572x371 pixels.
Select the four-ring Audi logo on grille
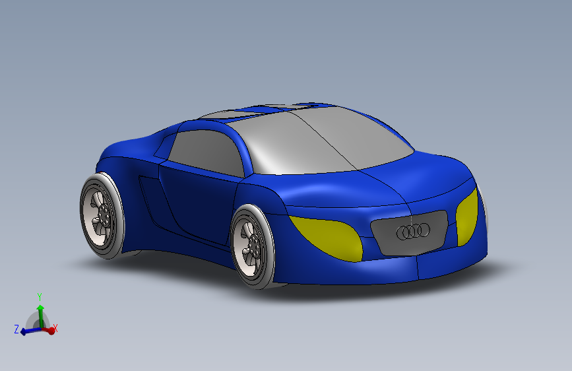pyautogui.click(x=413, y=232)
